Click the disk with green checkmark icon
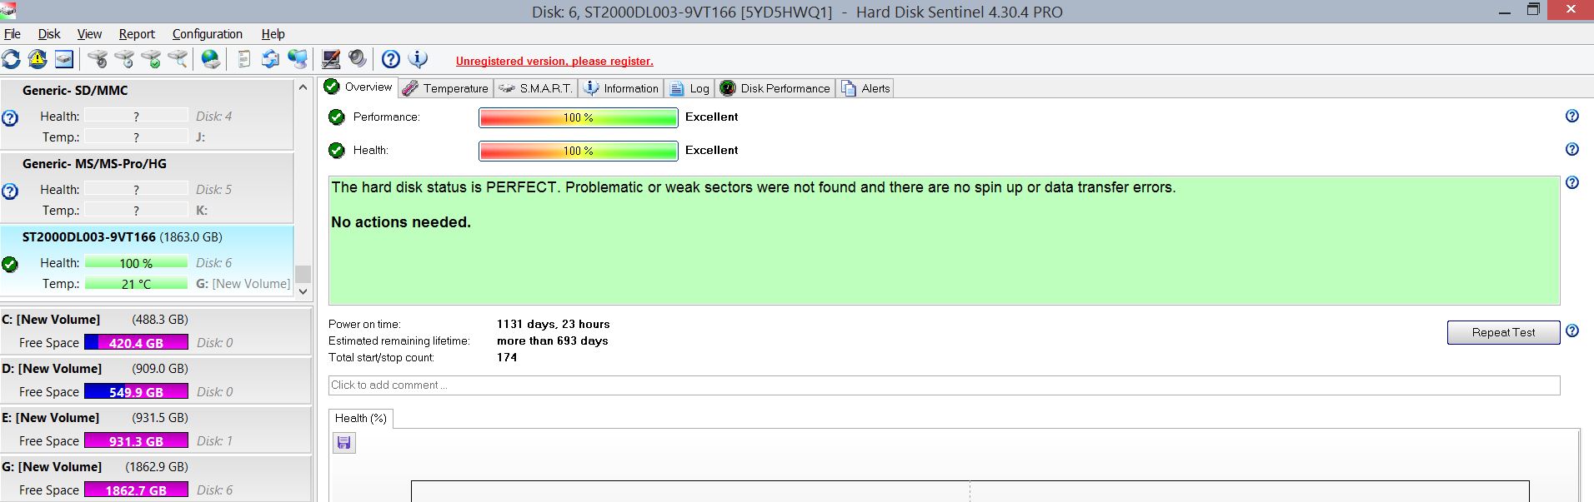This screenshot has height=502, width=1594. click(x=151, y=59)
